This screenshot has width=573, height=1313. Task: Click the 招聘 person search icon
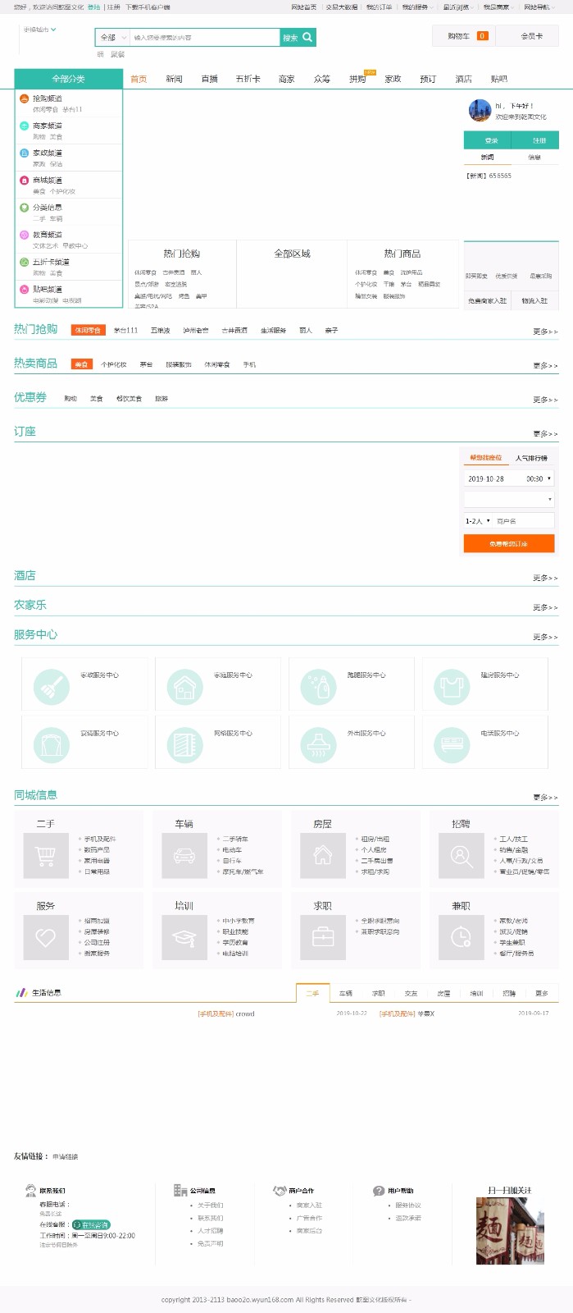tap(462, 856)
